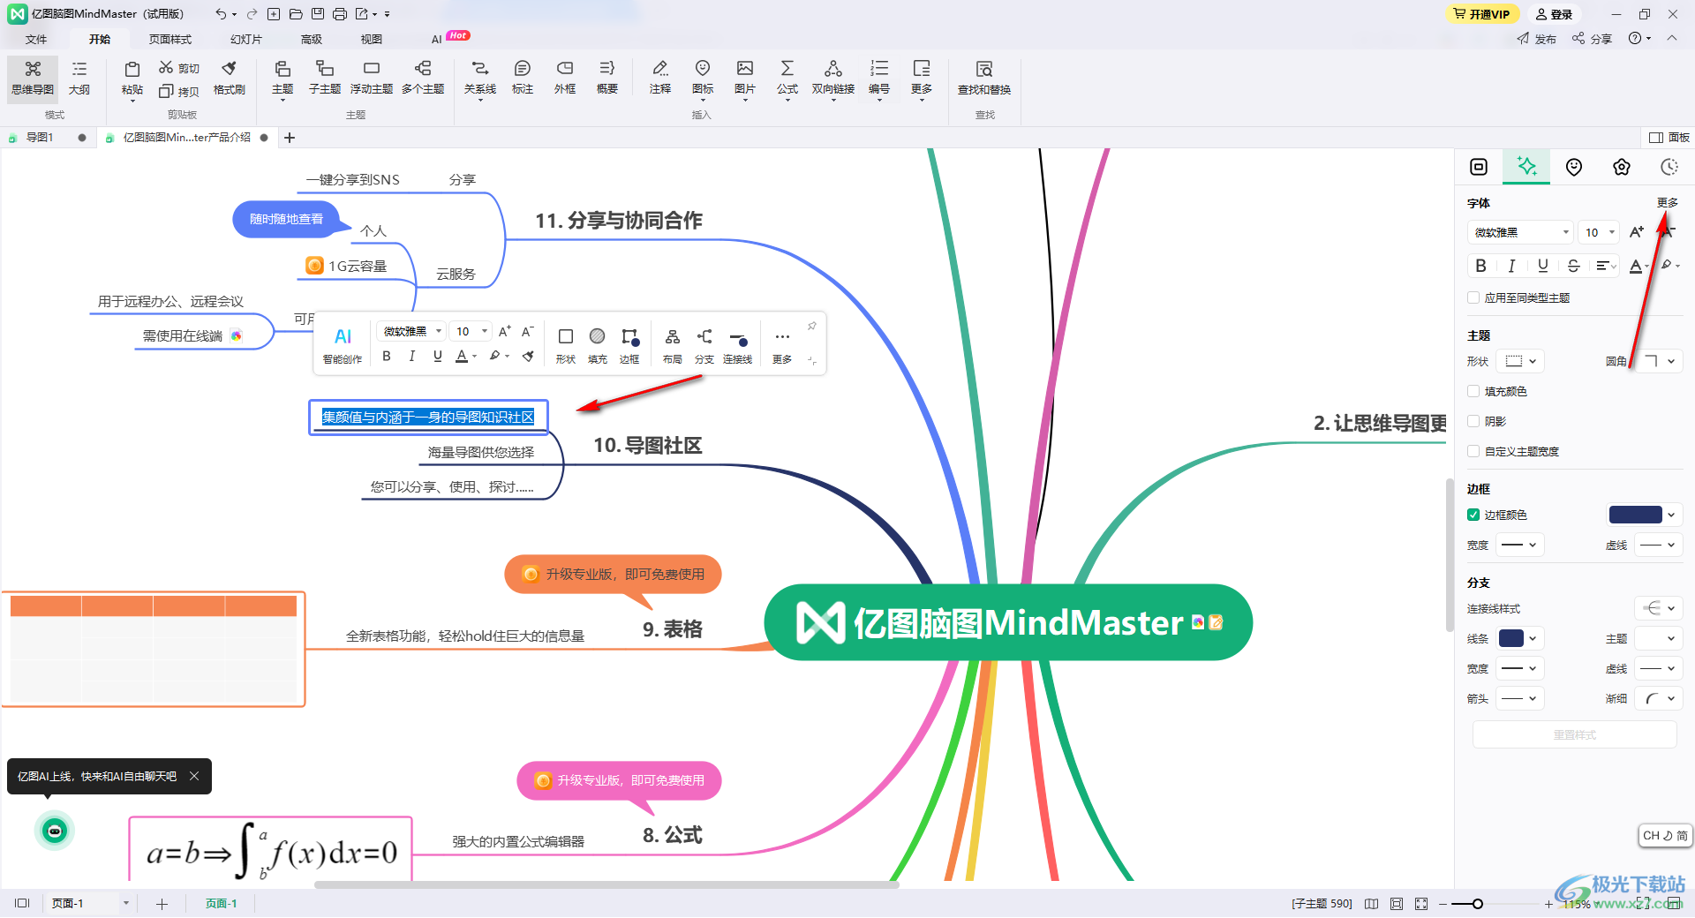Open the border 宽度 dropdown
This screenshot has height=918, width=1695.
tap(1519, 545)
